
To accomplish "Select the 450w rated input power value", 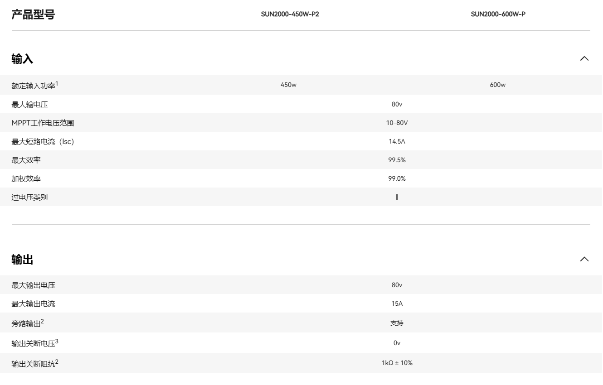I will pyautogui.click(x=288, y=85).
